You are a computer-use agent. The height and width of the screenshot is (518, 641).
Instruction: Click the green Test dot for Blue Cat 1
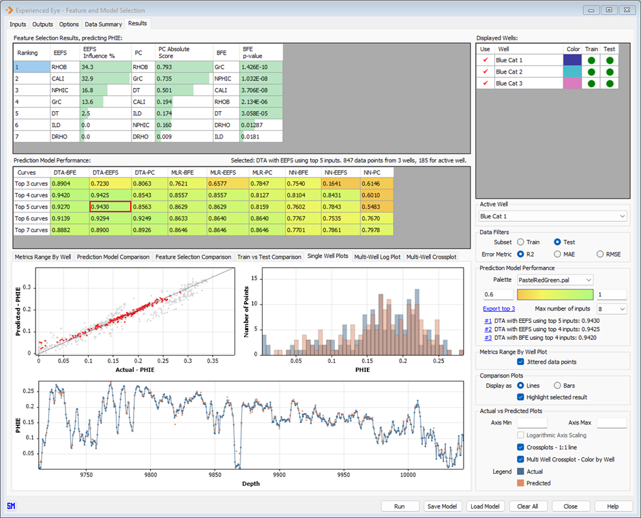click(x=609, y=60)
